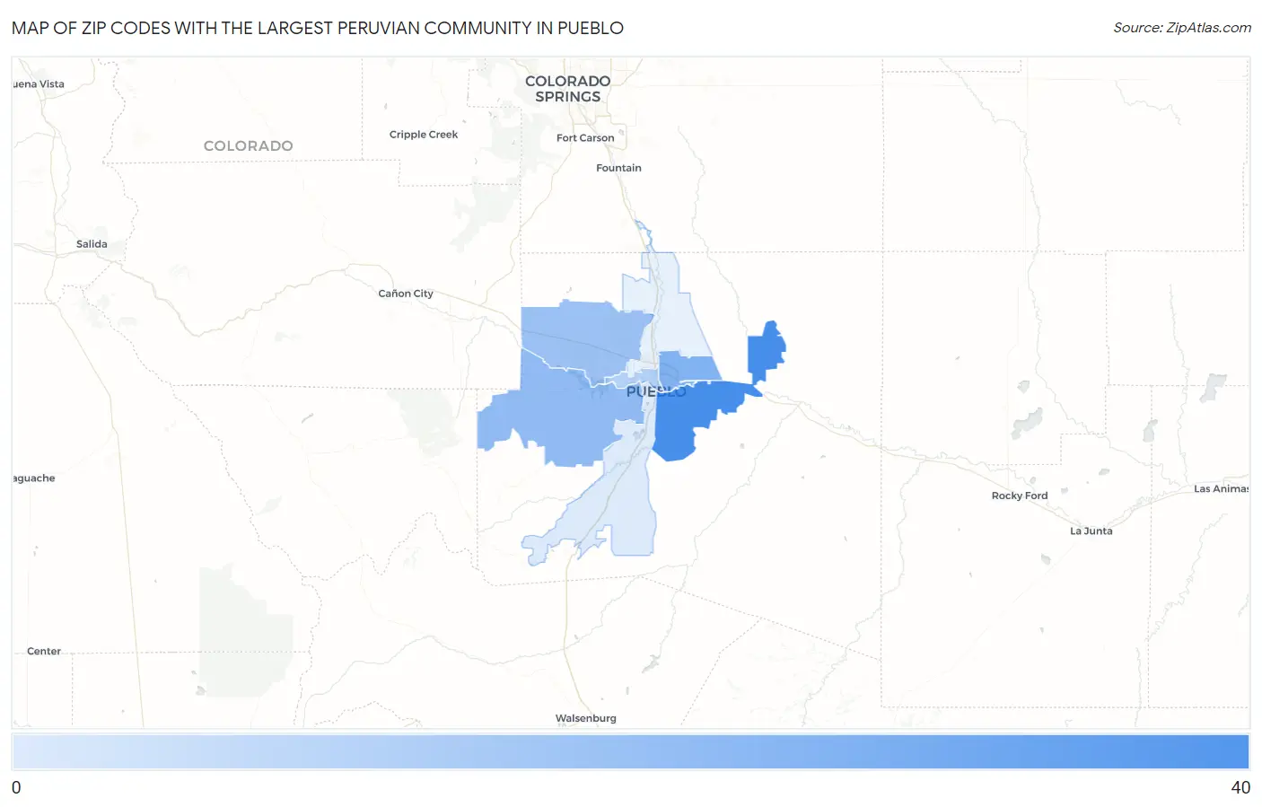Click the Cripple Creek map label
Screen dimensions: 1262x807
[424, 135]
